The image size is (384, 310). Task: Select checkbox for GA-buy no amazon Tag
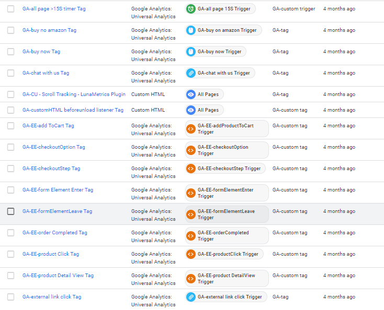pos(11,30)
